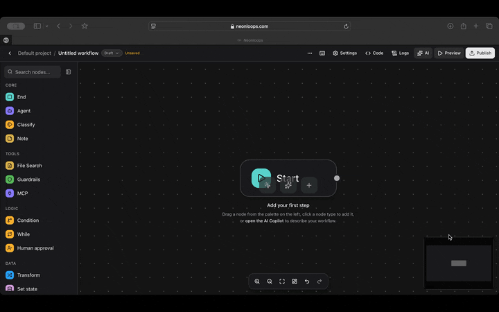Select the Untitled workflow title
499x312 pixels.
[78, 53]
